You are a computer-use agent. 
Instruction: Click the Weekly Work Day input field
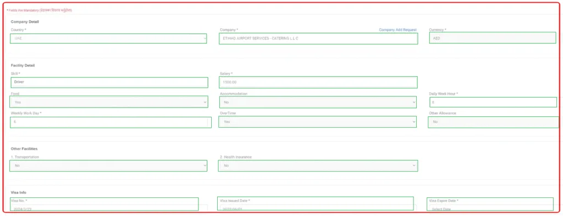tap(111, 122)
